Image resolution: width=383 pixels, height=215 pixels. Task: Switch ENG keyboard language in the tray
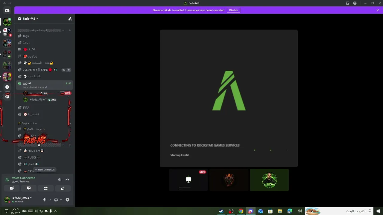(x=25, y=211)
